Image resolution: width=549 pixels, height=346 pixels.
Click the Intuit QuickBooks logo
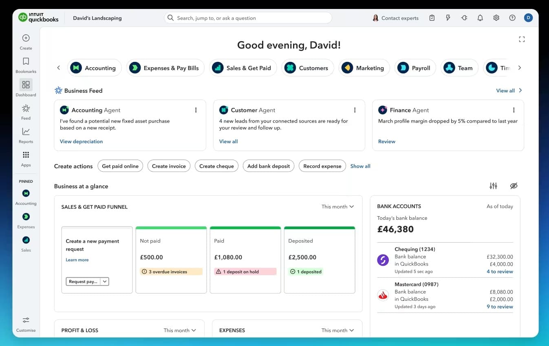point(38,18)
